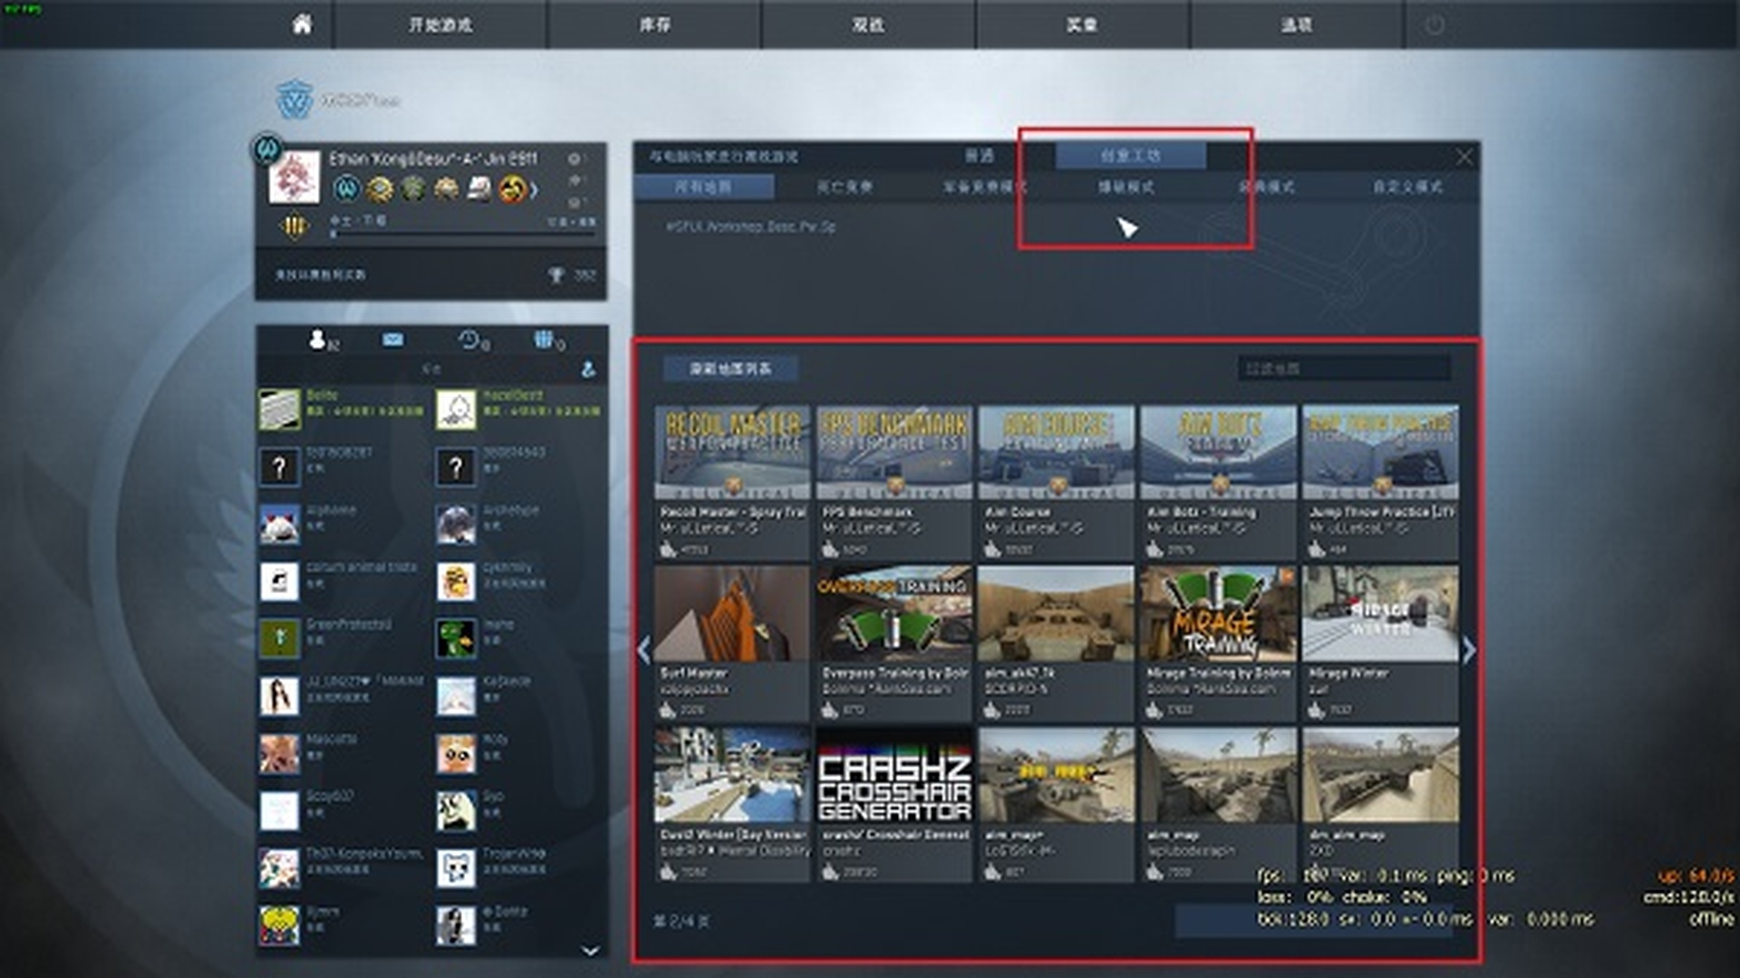Open the recent players clock icon
Viewport: 1740px width, 978px height.
[469, 340]
